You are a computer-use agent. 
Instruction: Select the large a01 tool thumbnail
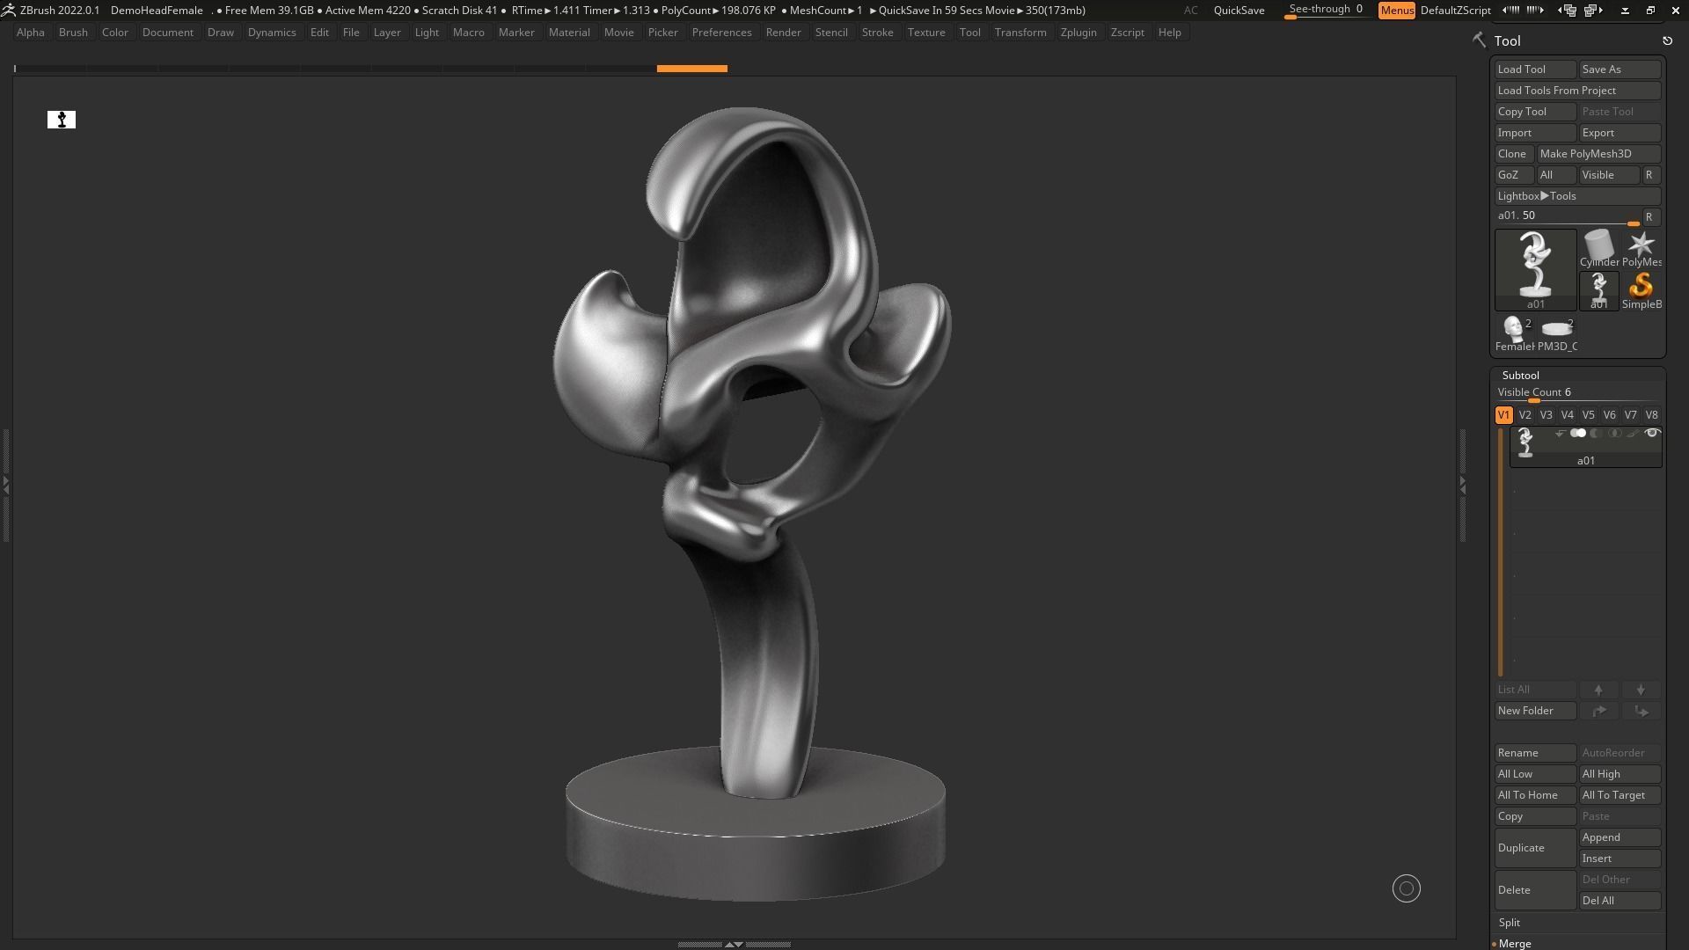click(1535, 270)
